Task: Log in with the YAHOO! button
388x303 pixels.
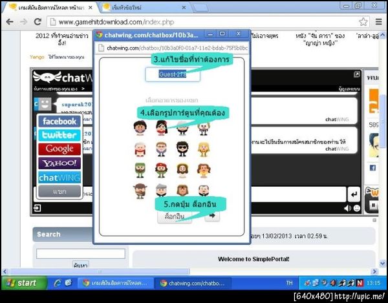Action: (x=59, y=163)
